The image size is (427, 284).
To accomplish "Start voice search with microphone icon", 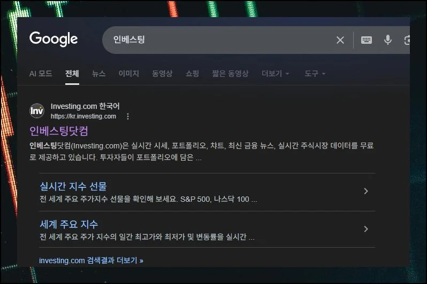I will click(388, 40).
